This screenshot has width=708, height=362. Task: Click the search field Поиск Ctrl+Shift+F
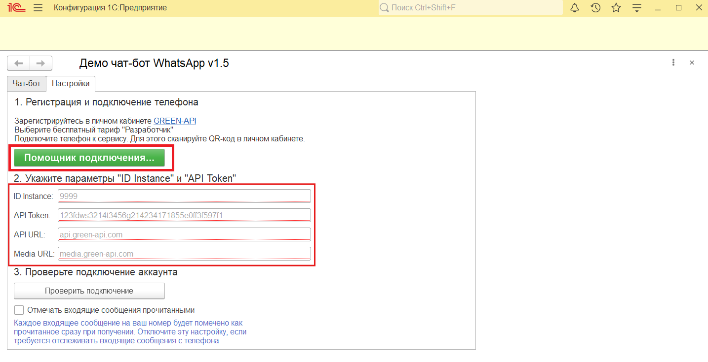coord(469,7)
